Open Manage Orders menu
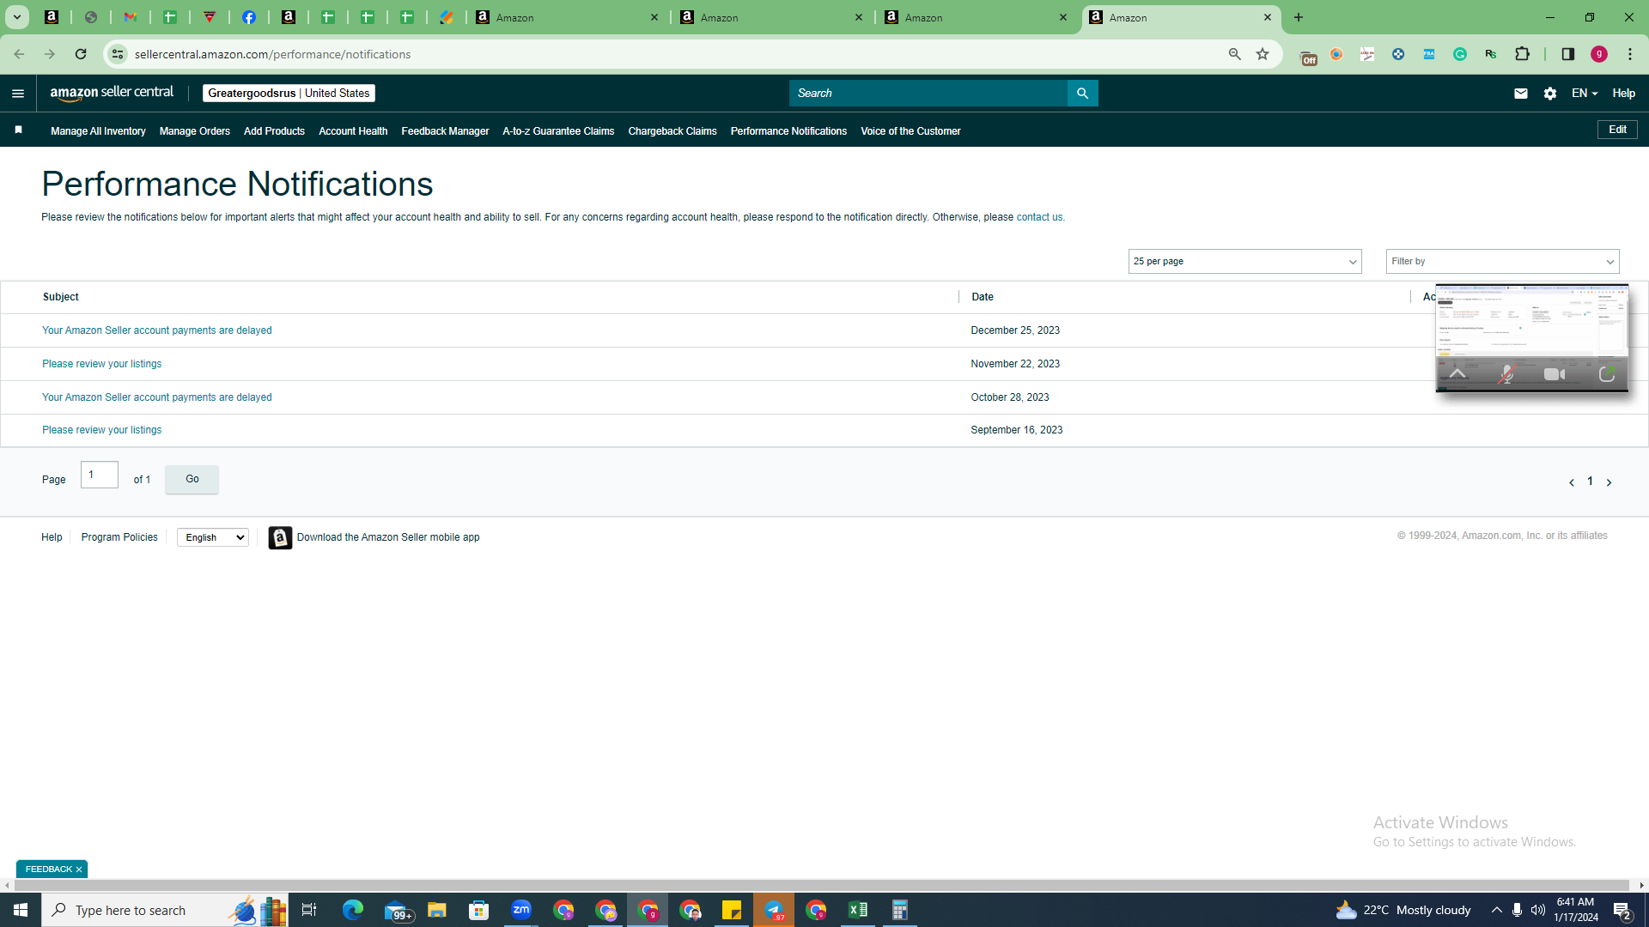 pos(195,131)
